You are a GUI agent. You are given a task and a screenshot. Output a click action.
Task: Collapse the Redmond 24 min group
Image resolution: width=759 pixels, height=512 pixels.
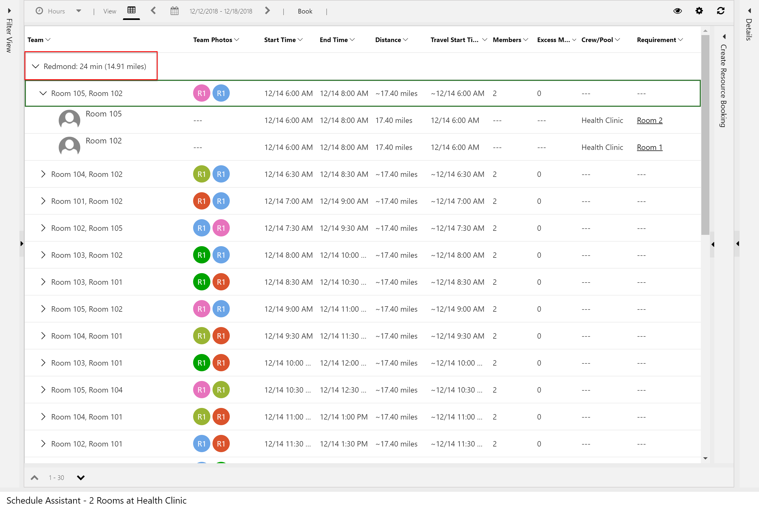tap(36, 66)
